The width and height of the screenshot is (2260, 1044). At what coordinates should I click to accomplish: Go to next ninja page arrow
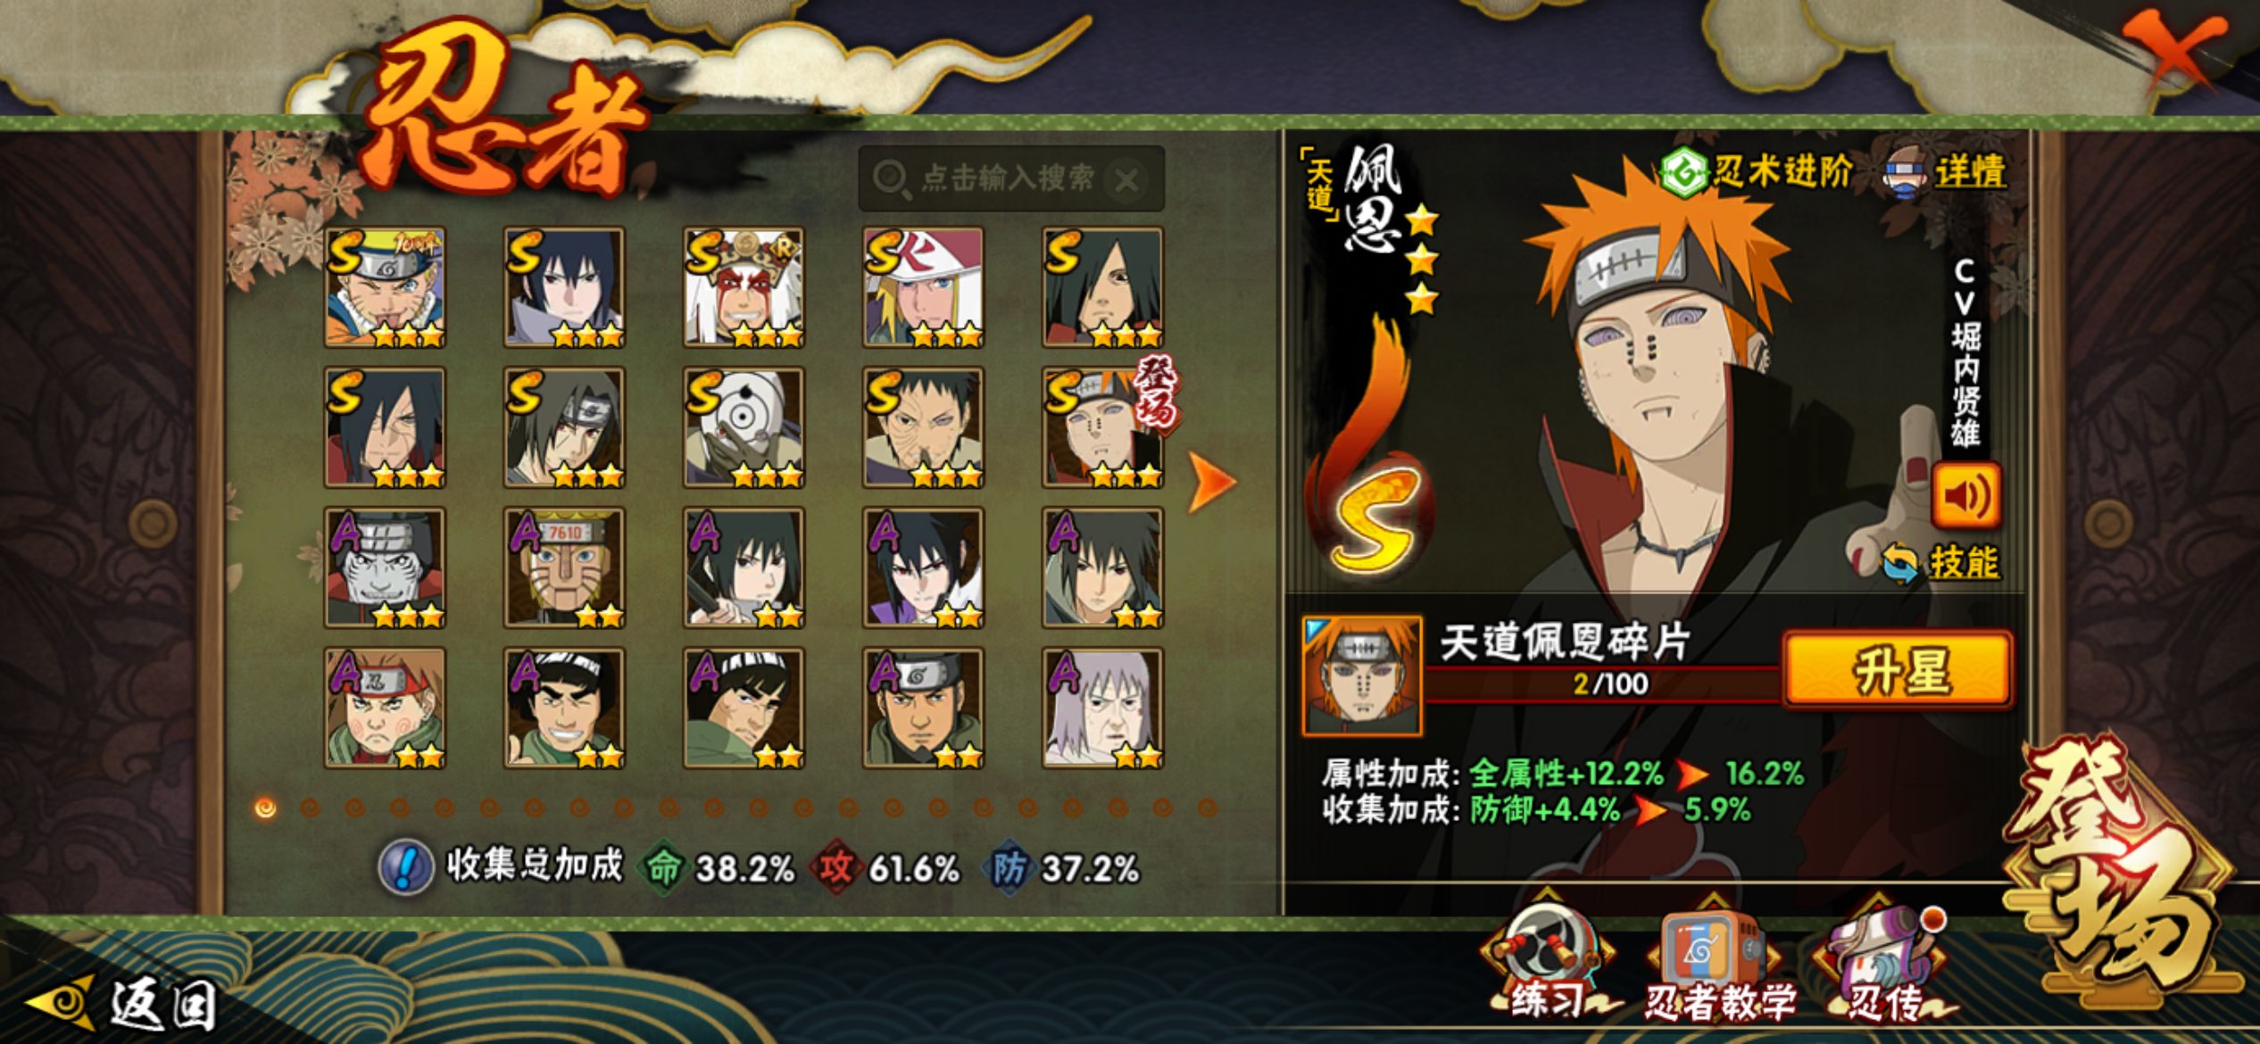[x=1211, y=482]
